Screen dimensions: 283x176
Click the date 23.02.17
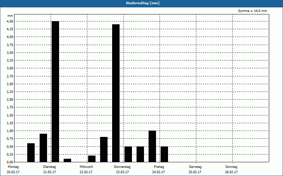(x=122, y=172)
